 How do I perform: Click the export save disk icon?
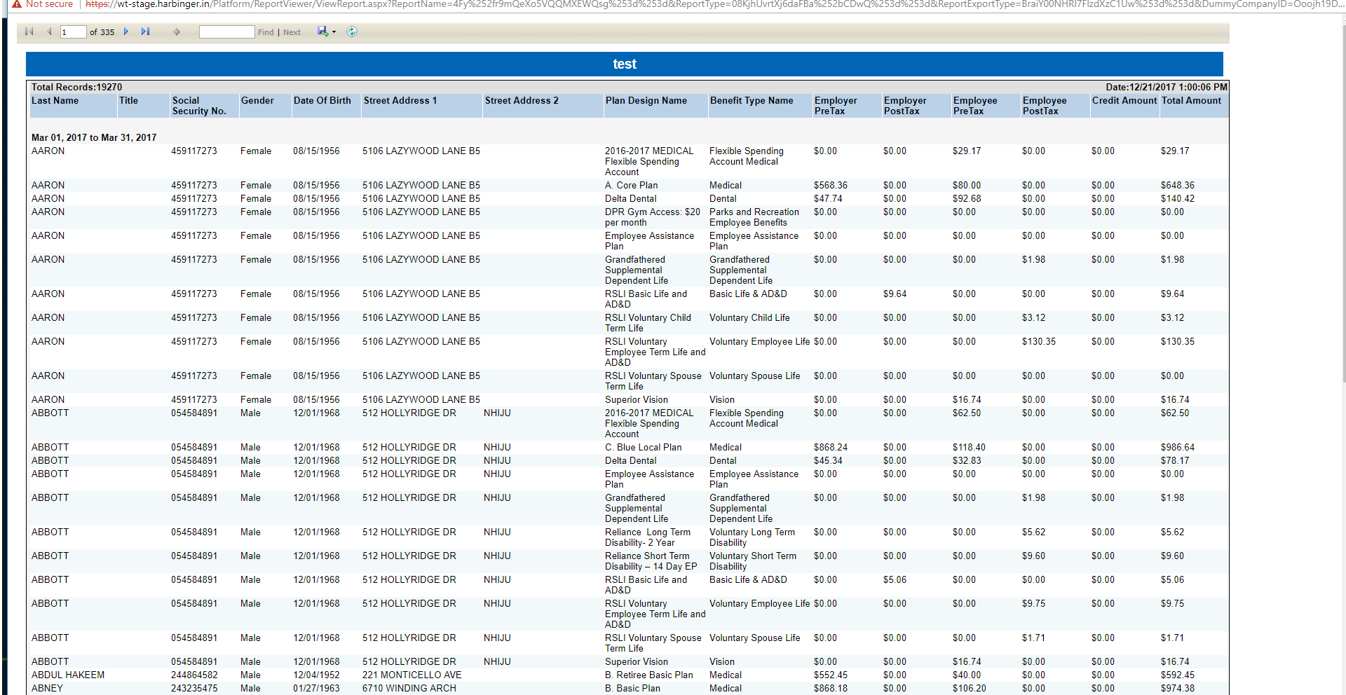(x=322, y=32)
